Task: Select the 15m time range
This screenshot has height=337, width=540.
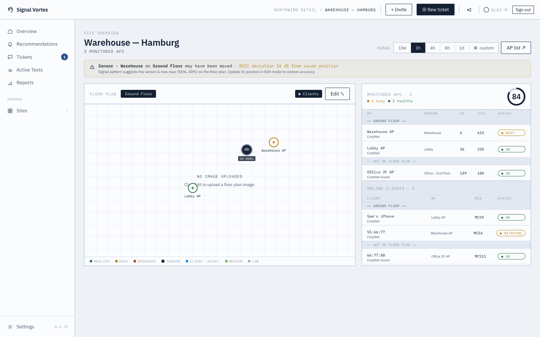Action: tap(402, 48)
